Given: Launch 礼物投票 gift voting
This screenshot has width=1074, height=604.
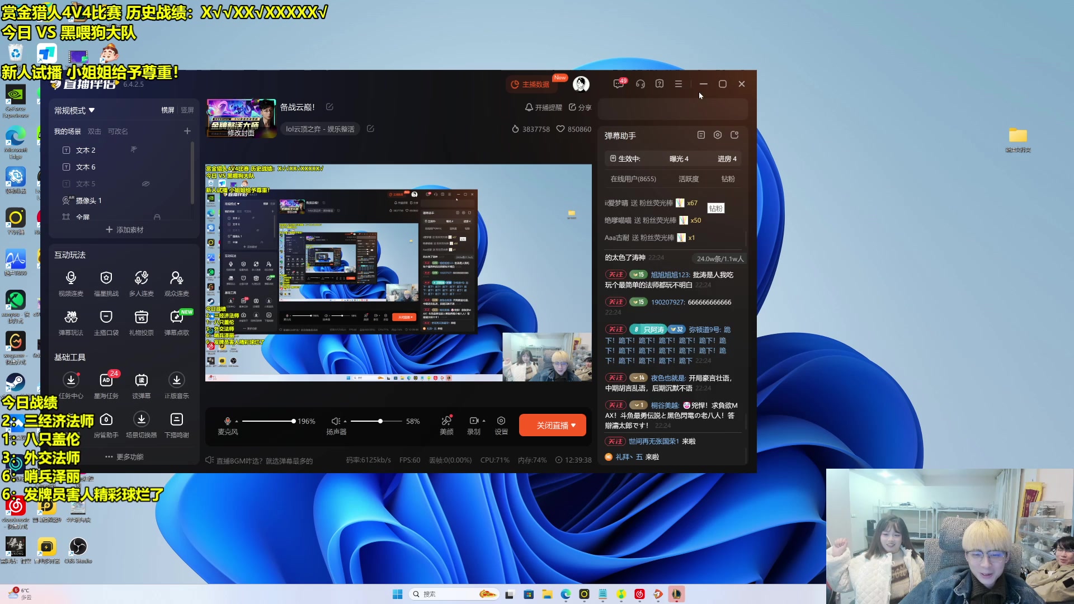Looking at the screenshot, I should [x=141, y=323].
